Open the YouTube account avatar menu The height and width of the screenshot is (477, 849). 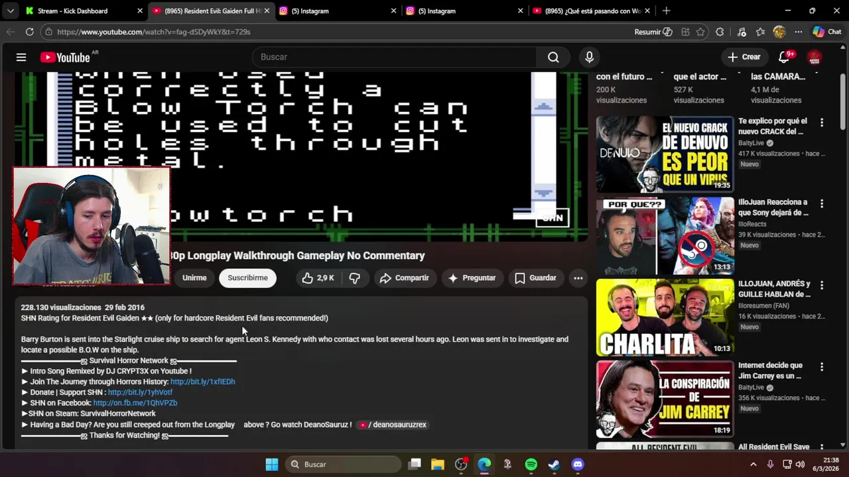815,58
